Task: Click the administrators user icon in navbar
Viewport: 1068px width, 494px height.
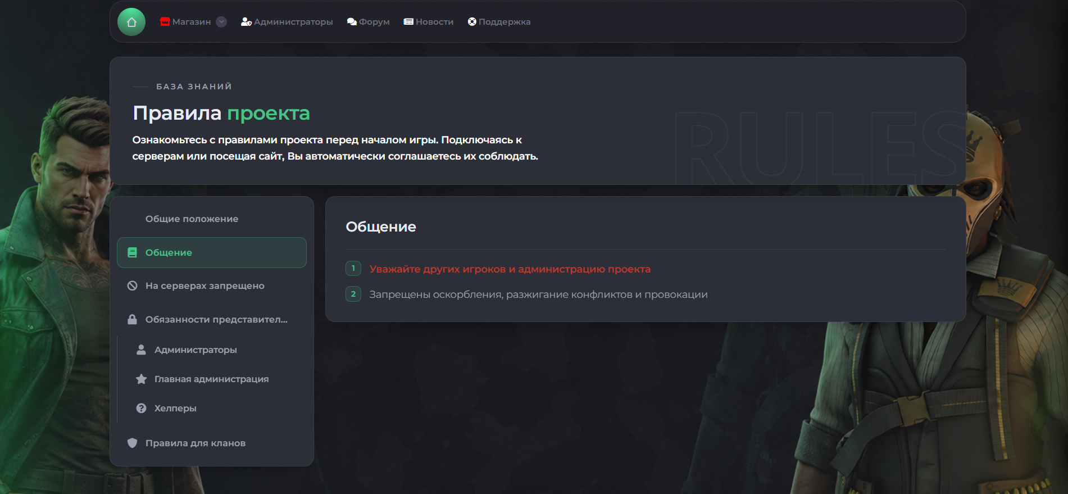Action: pos(246,22)
